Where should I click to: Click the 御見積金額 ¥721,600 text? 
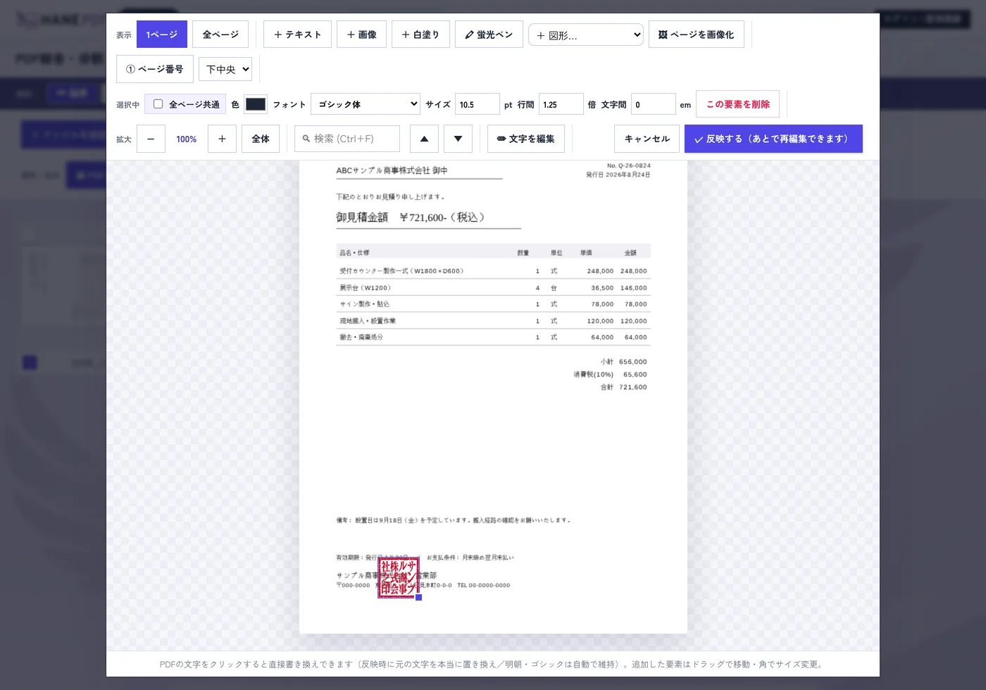[x=411, y=218]
